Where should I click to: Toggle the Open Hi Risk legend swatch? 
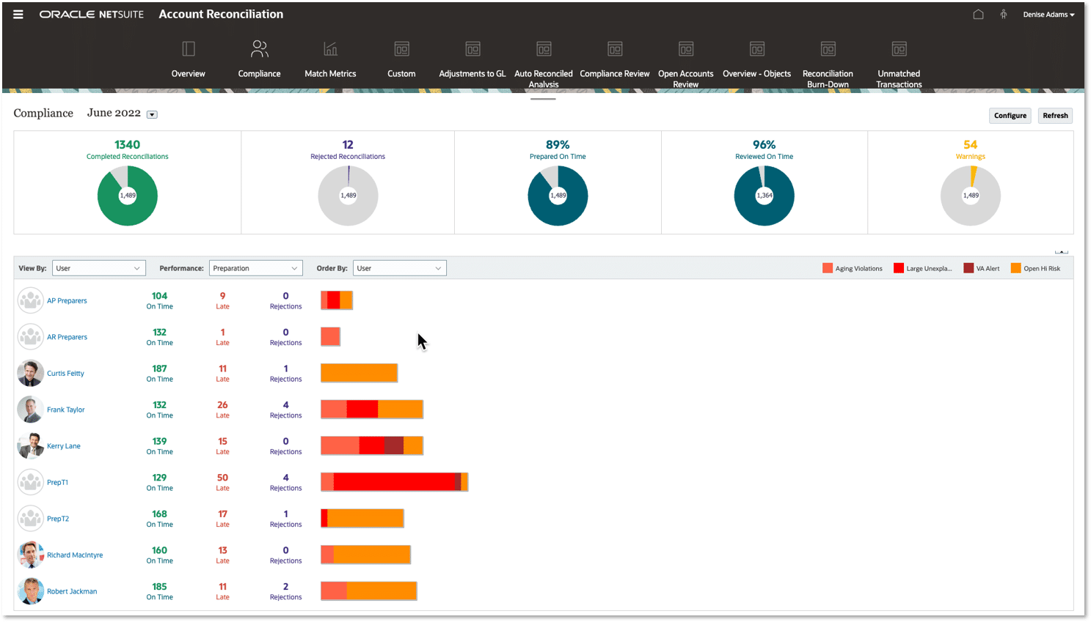(1015, 268)
